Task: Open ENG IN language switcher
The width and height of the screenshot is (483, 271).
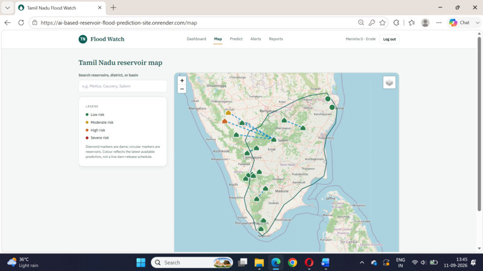Action: tap(400, 263)
